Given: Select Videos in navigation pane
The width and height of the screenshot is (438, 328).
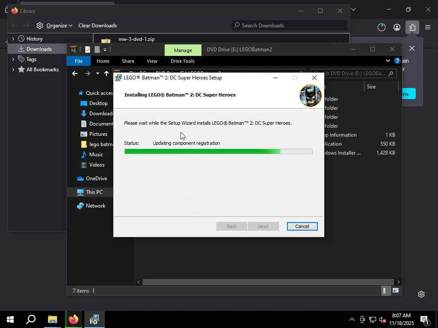Looking at the screenshot, I should click(x=92, y=164).
